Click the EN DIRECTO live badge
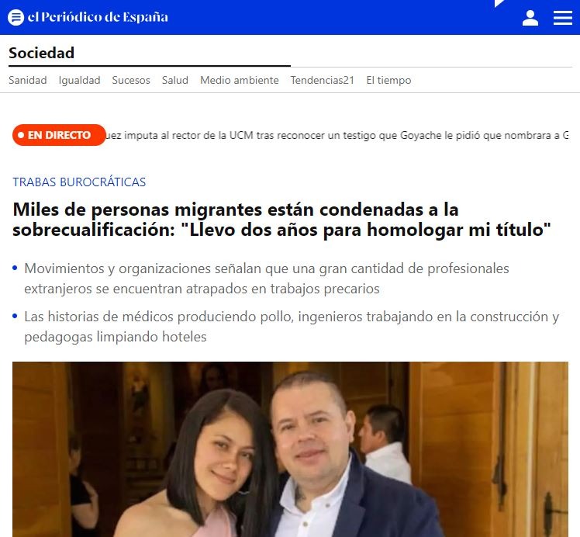Image resolution: width=580 pixels, height=537 pixels. click(x=59, y=135)
